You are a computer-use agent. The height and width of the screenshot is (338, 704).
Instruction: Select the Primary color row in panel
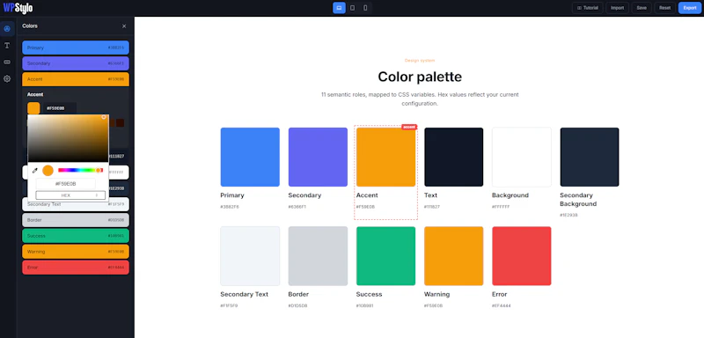(x=76, y=48)
